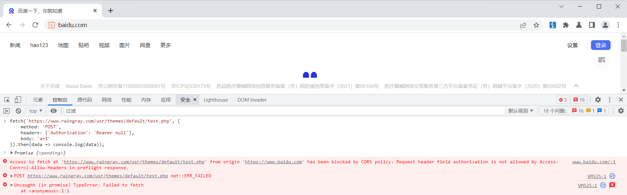Click the Baidu QR code icon
The image size is (627, 195).
pos(602,60)
